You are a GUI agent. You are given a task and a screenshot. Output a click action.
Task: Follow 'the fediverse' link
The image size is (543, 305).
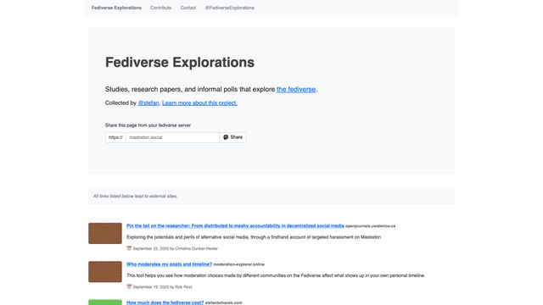(x=296, y=89)
